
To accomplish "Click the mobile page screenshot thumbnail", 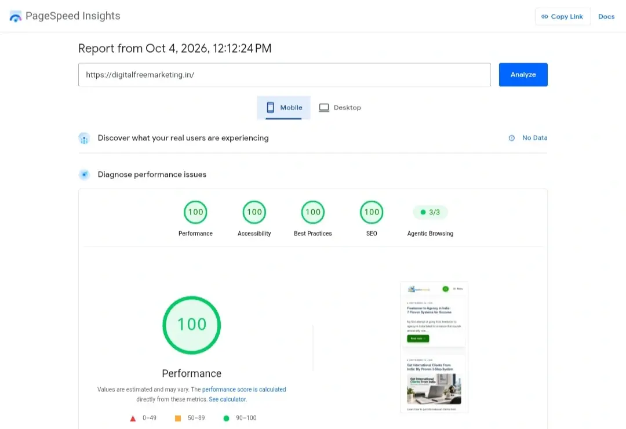I will (x=434, y=347).
